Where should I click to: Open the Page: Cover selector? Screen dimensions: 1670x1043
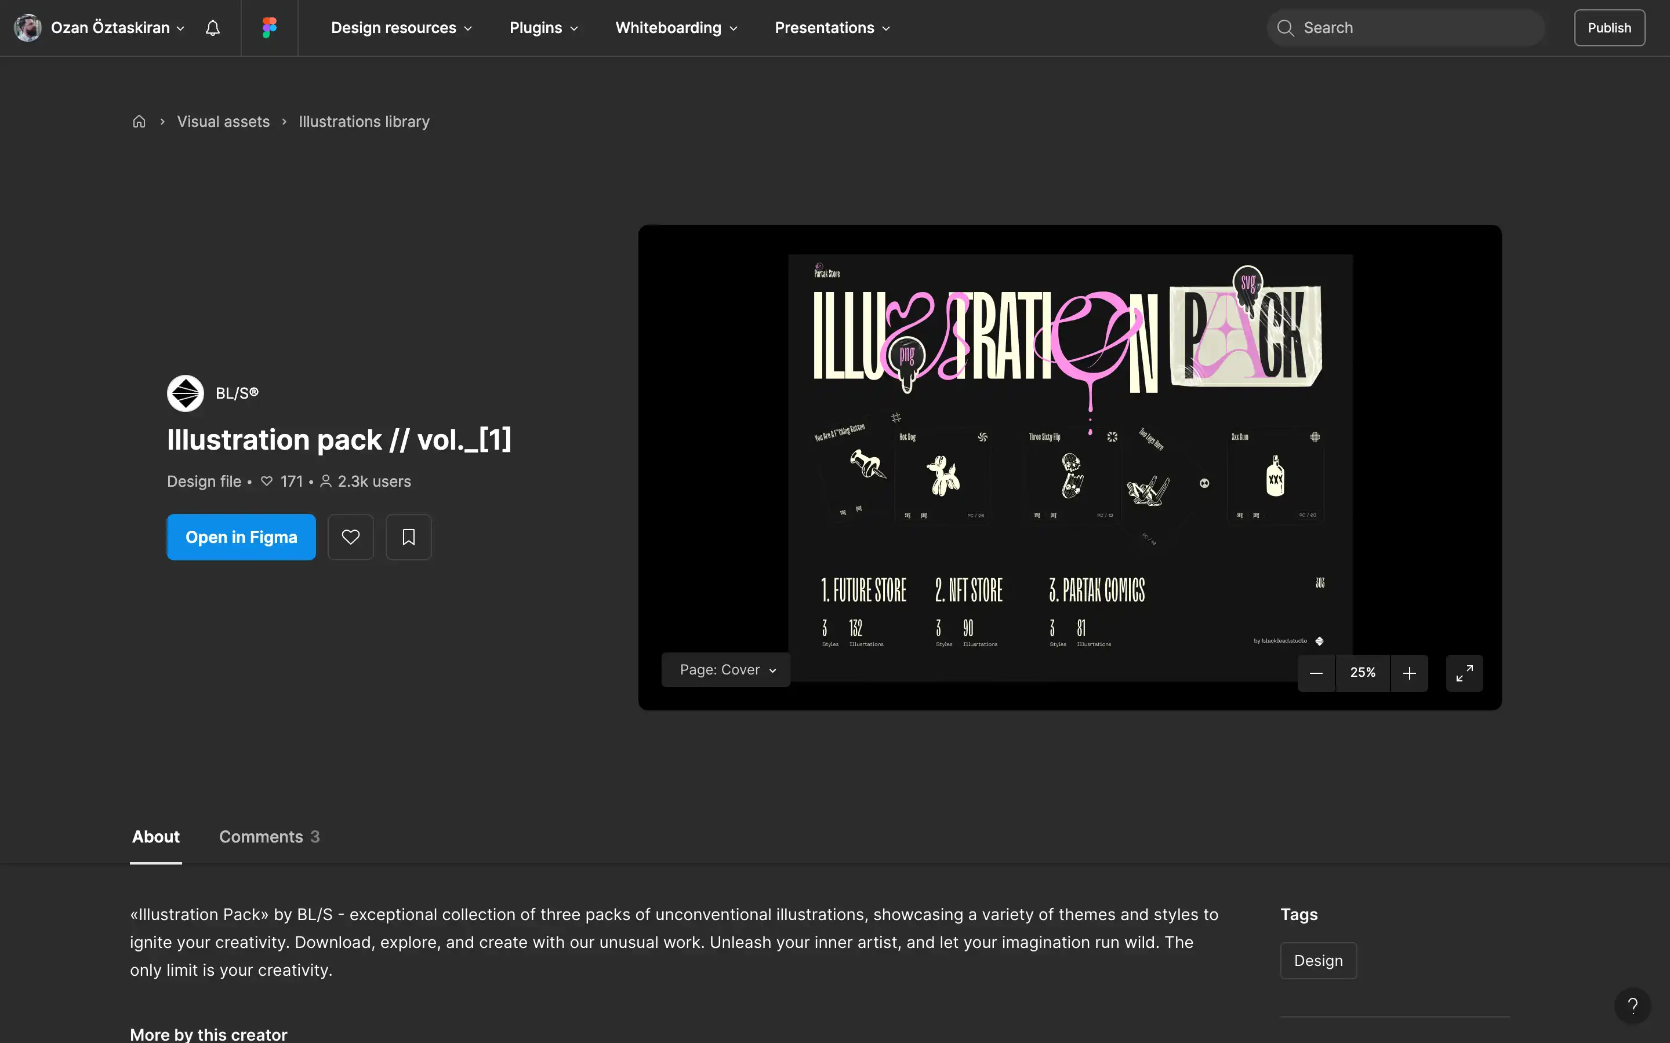coord(726,670)
